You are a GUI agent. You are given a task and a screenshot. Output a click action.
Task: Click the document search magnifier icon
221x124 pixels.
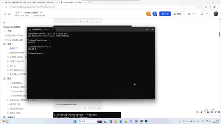[x=202, y=14]
